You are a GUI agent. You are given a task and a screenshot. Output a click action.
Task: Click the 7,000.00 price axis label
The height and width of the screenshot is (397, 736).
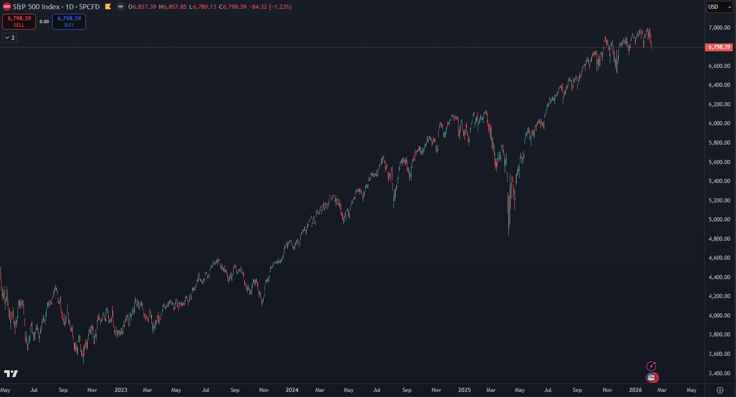pos(719,28)
